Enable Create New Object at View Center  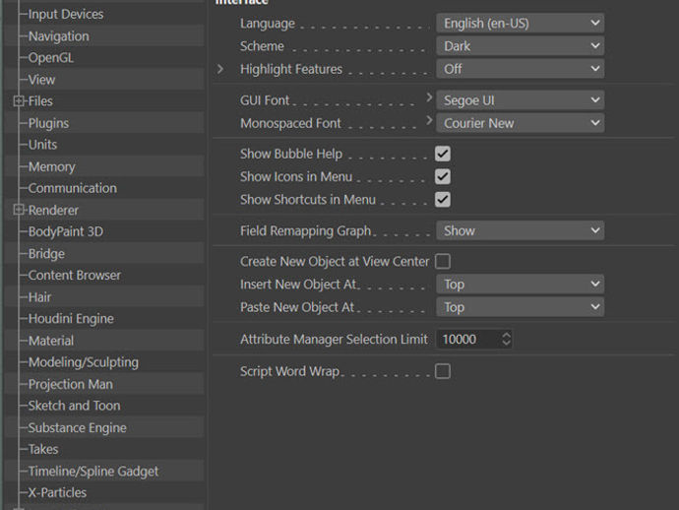pyautogui.click(x=443, y=262)
